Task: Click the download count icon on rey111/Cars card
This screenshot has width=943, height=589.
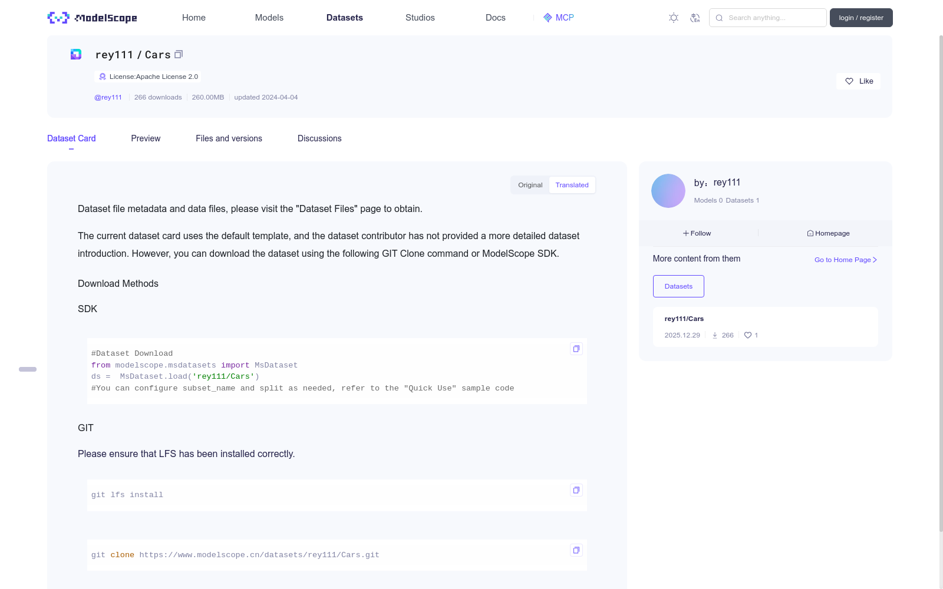Action: 715,335
